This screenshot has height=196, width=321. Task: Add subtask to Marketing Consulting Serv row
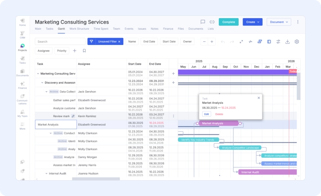click(x=173, y=73)
